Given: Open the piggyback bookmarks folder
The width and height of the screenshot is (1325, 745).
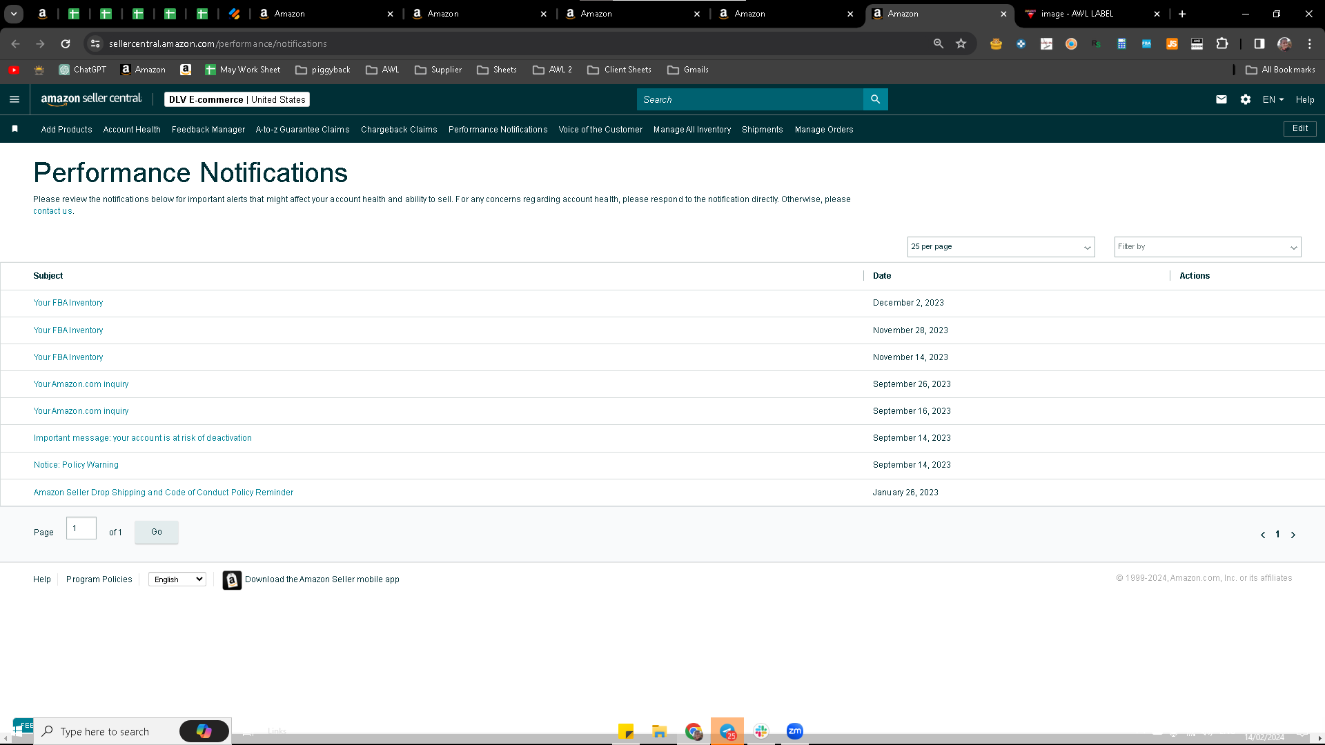Looking at the screenshot, I should click(322, 70).
